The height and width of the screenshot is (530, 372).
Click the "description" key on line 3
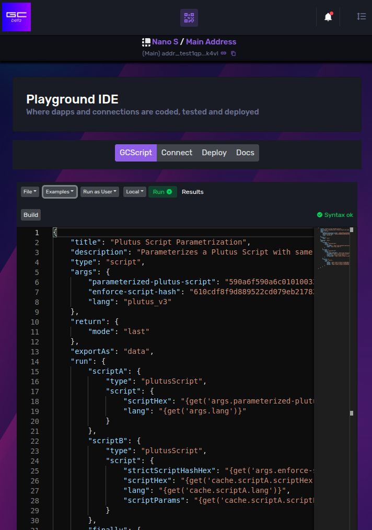coord(99,252)
